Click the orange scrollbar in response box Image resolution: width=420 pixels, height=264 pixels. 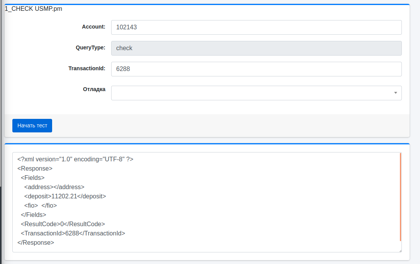point(400,197)
